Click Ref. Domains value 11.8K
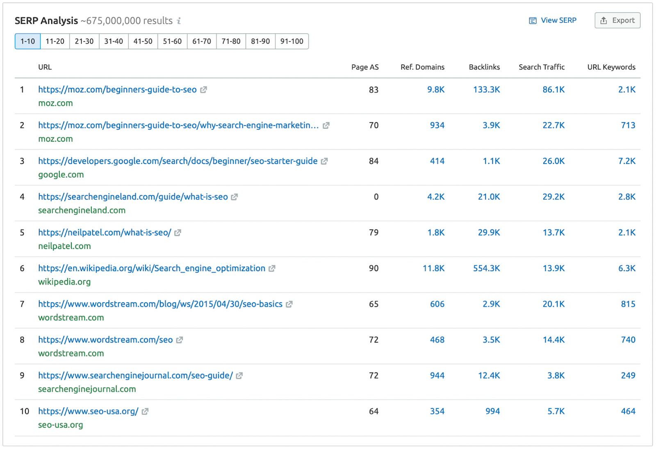The height and width of the screenshot is (450, 656). 434,268
